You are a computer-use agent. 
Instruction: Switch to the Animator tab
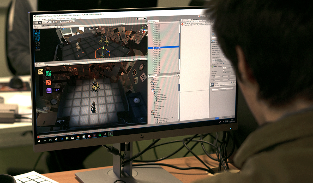click(47, 26)
